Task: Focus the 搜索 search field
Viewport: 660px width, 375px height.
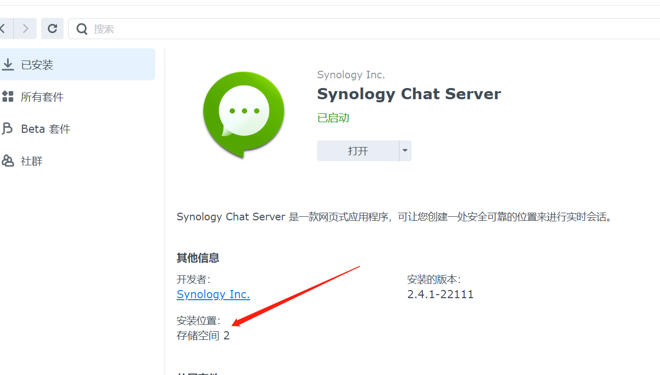Action: (x=364, y=28)
